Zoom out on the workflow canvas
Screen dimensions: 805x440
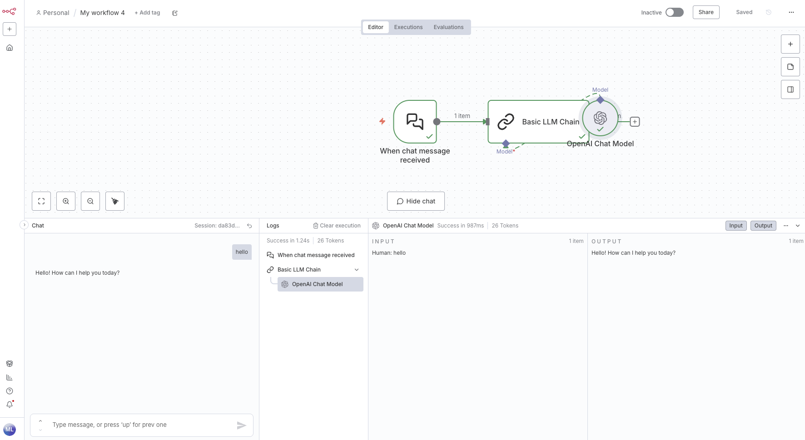point(90,201)
